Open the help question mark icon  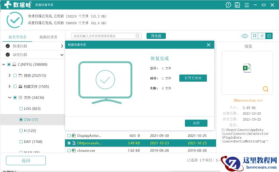tap(228, 5)
